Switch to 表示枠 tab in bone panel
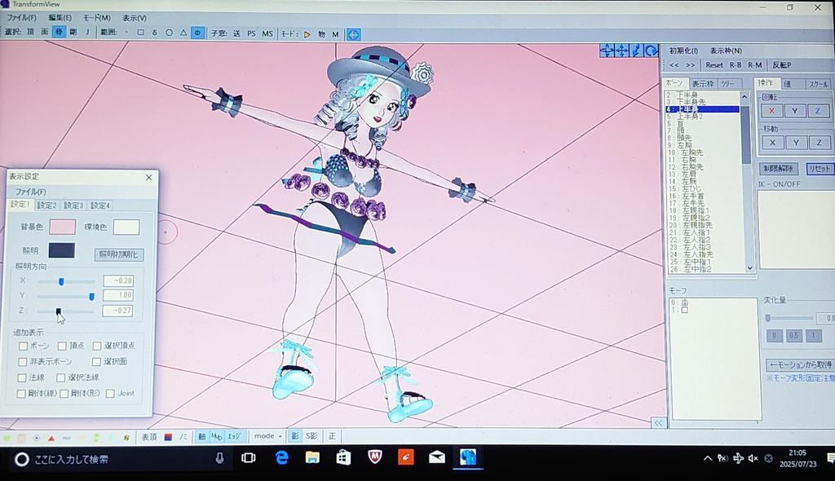 [x=702, y=84]
